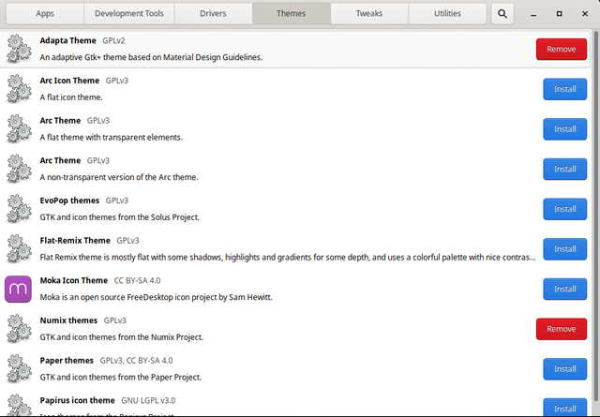
Task: Click the Adapta Theme gear icon
Action: click(19, 49)
